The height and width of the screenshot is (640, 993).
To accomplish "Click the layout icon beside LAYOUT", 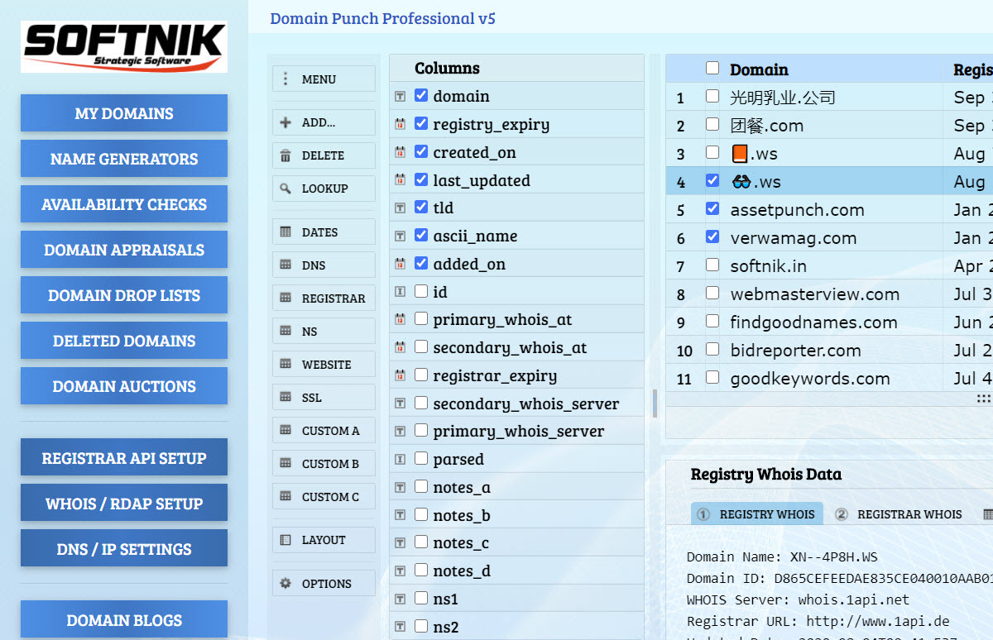I will tap(285, 540).
